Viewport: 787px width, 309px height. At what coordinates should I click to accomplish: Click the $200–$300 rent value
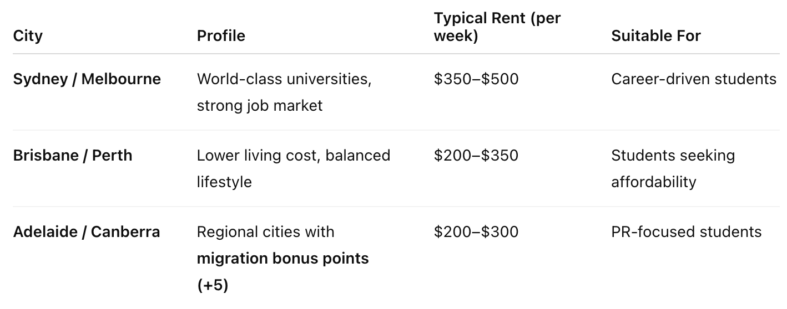coord(476,231)
